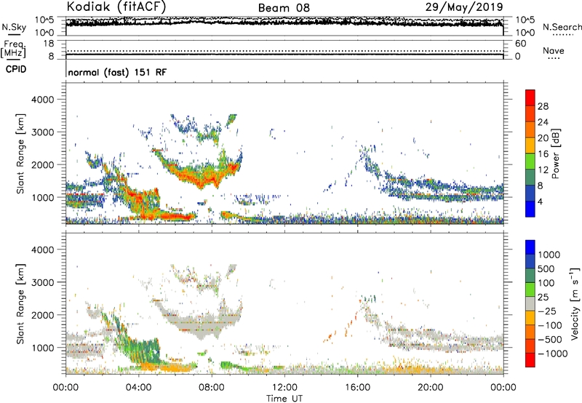Click the "12:00" time tick label
582x403 pixels.
tap(284, 388)
